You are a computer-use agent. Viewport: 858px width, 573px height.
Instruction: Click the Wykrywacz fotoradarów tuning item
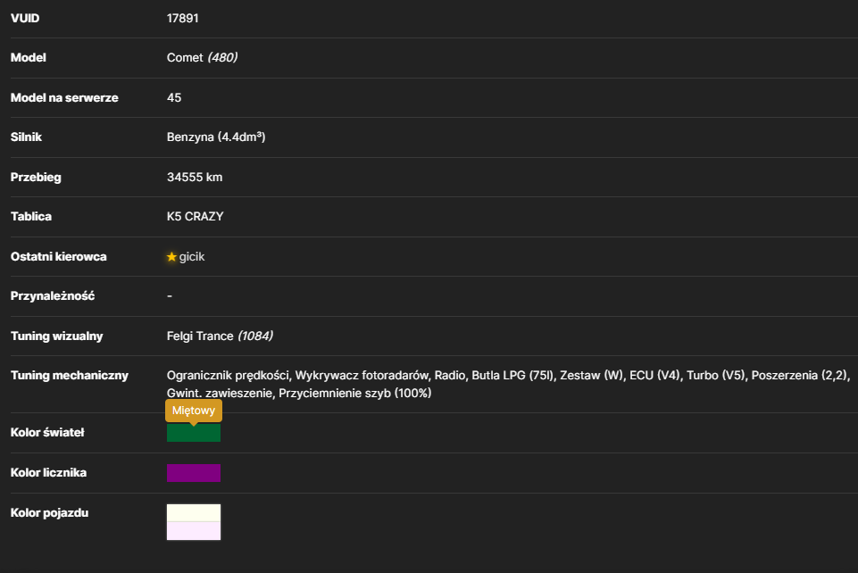click(x=362, y=375)
